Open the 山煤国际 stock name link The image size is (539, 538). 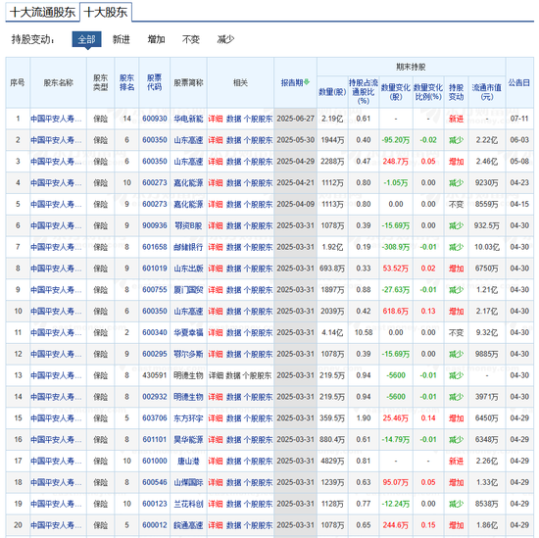tap(188, 482)
